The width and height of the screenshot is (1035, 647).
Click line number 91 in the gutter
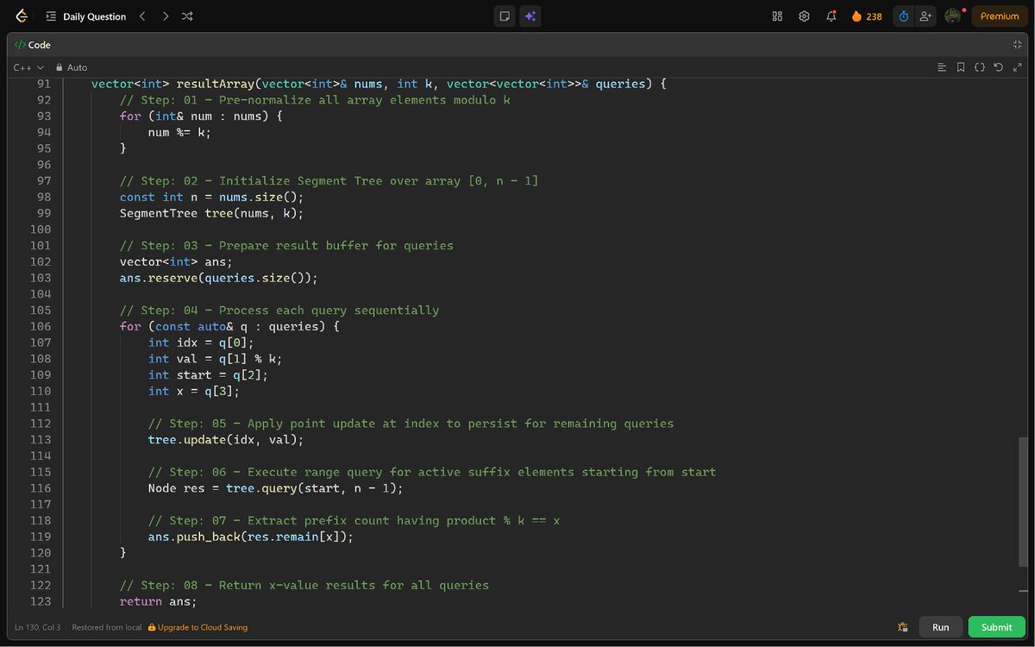[x=43, y=84]
